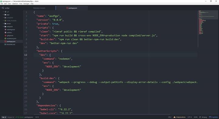Click the package updates icon in status bar
This screenshot has height=119, width=219.
coord(210,117)
